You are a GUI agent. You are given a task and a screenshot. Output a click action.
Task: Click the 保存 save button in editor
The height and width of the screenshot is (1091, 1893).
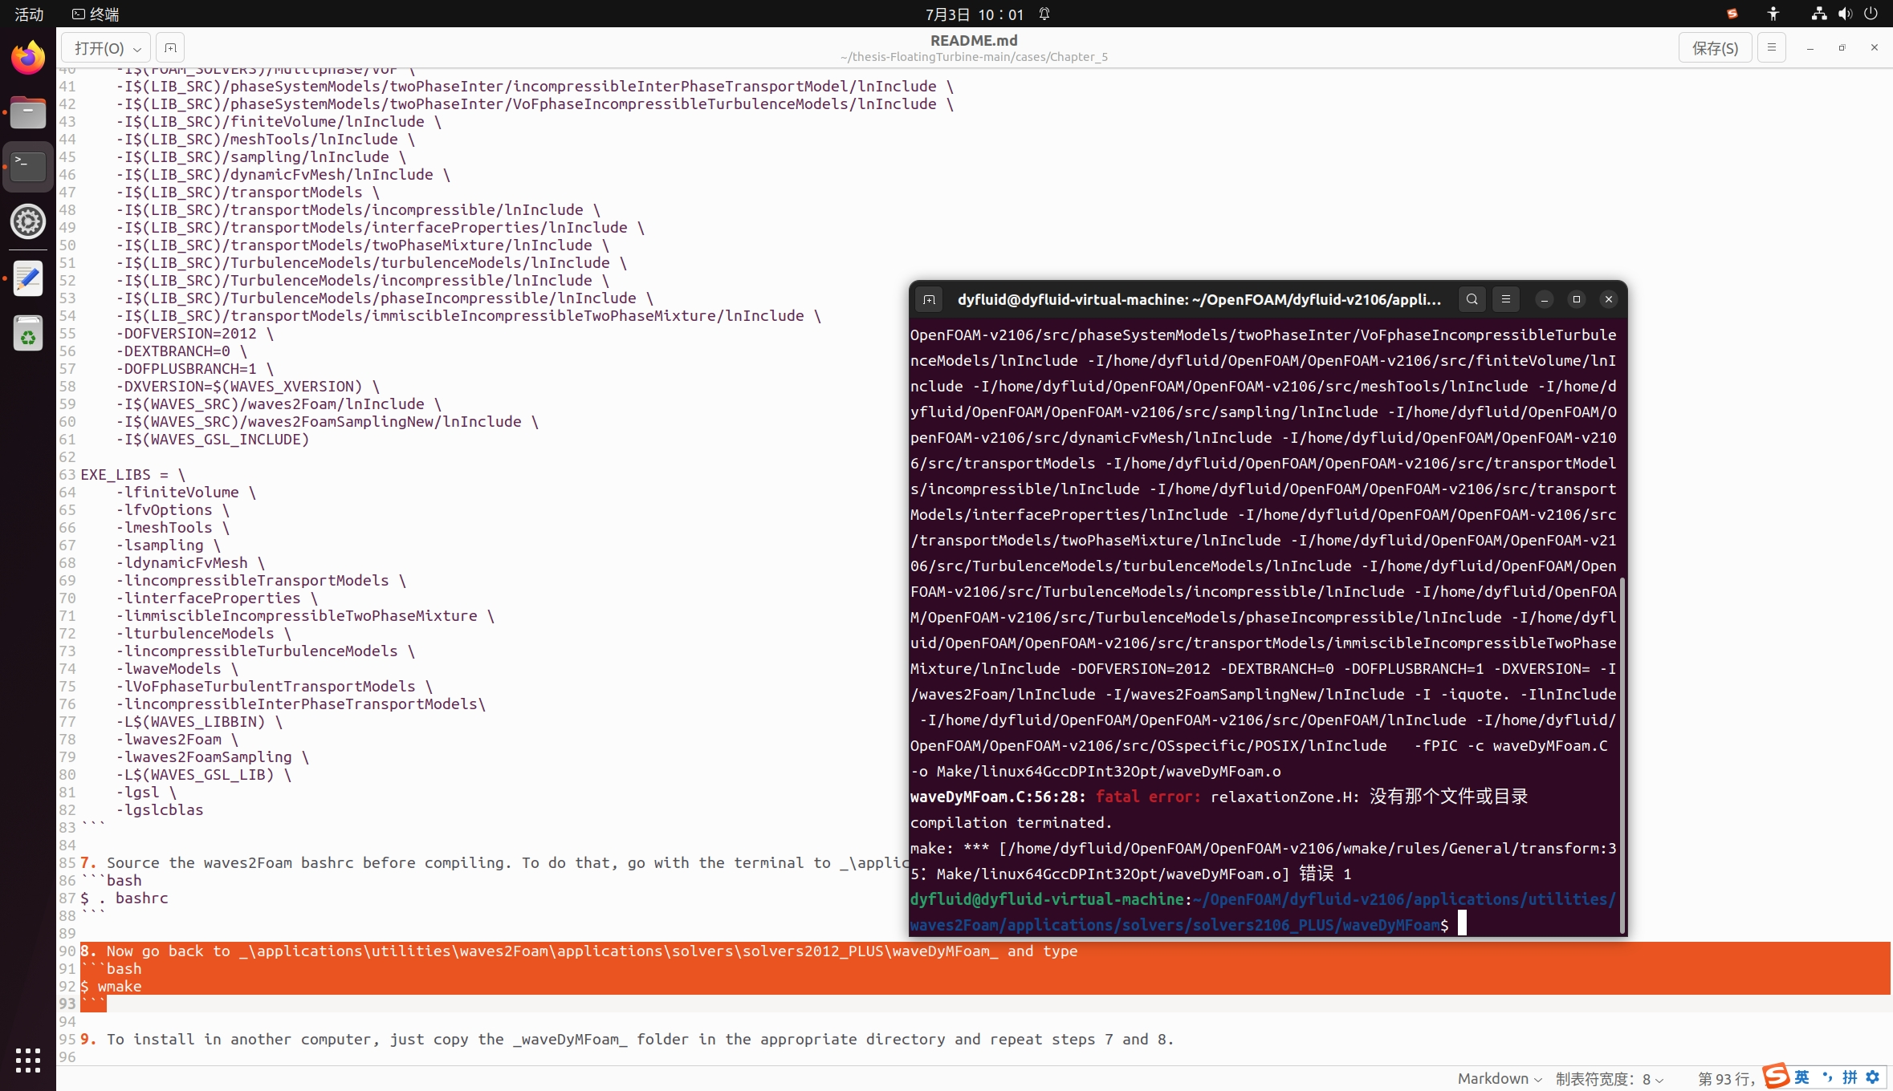1714,48
